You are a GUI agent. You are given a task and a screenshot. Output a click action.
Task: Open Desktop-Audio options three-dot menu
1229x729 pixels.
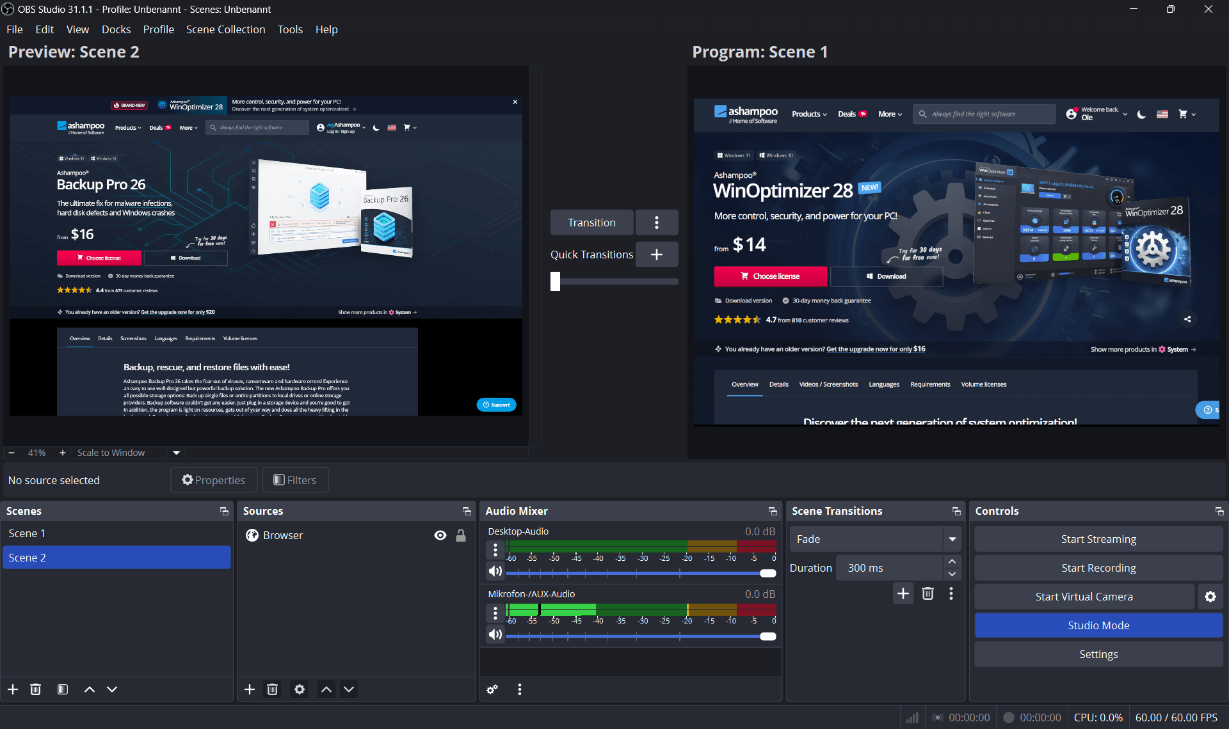(495, 550)
